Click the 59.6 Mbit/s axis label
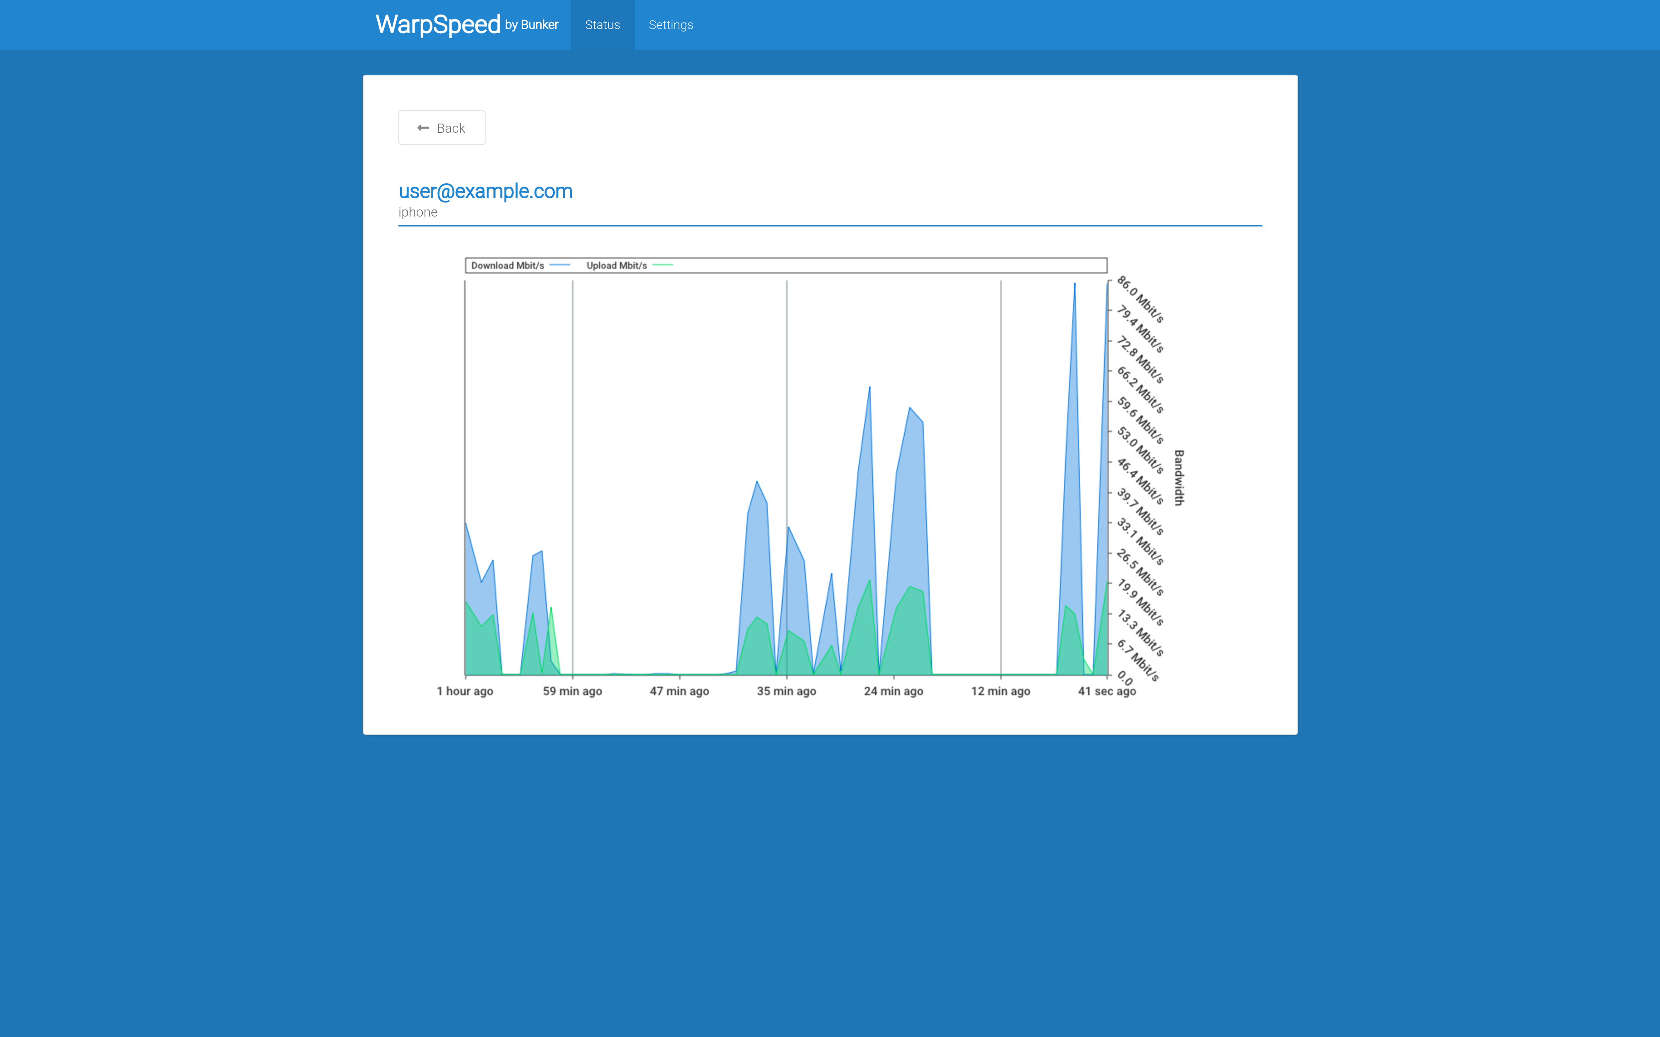 1140,420
